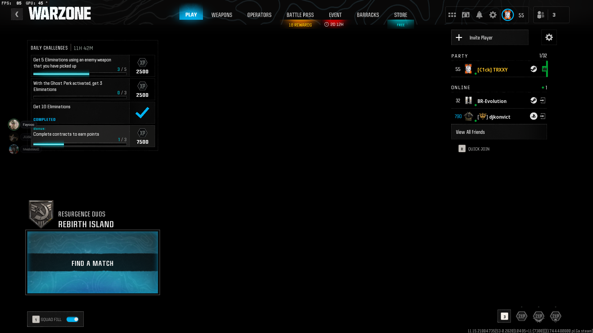Image resolution: width=593 pixels, height=333 pixels.
Task: Open the Battle Pass tab
Action: [x=300, y=15]
